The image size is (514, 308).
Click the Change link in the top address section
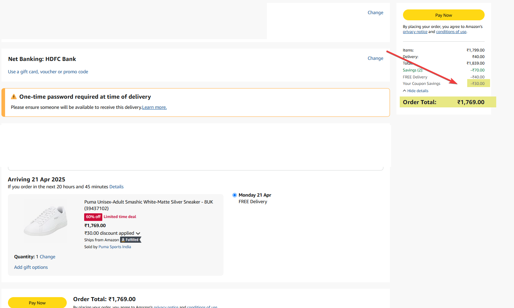(375, 12)
